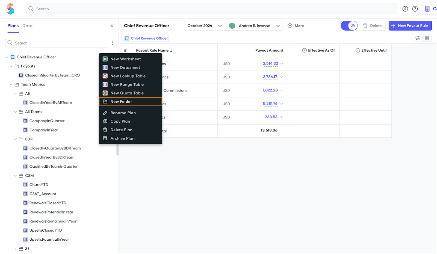Choose Delete Plan menu item
This screenshot has height=254, width=437.
tap(131, 130)
